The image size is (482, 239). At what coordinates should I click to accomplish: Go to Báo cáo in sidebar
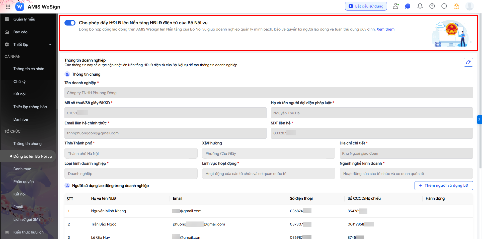point(20,32)
